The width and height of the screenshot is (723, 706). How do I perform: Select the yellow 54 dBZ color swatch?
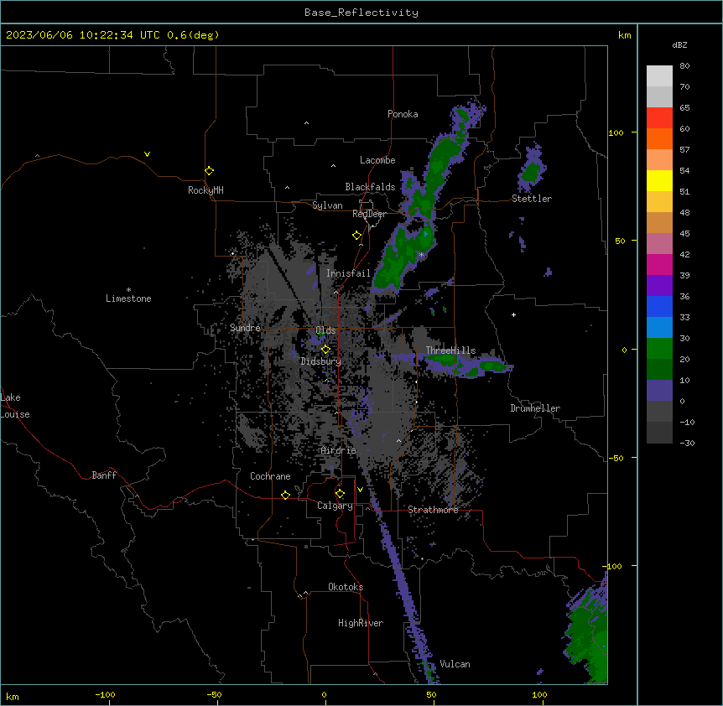(659, 180)
